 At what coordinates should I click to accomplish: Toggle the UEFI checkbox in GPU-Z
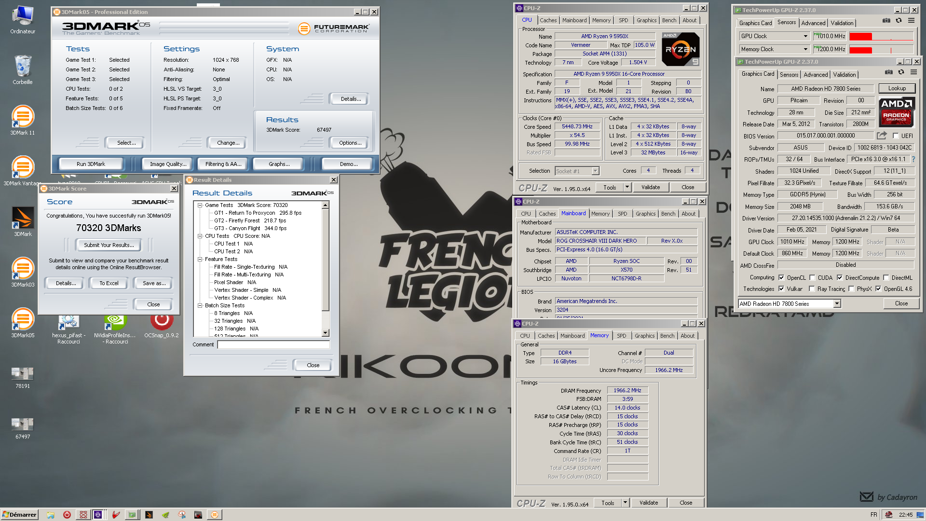pyautogui.click(x=896, y=136)
